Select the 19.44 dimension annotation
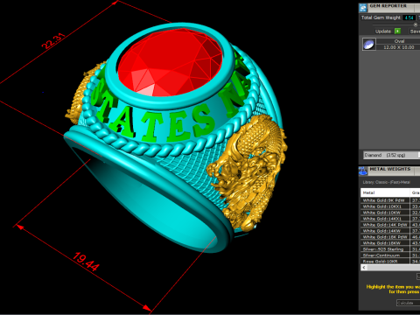 pos(86,262)
